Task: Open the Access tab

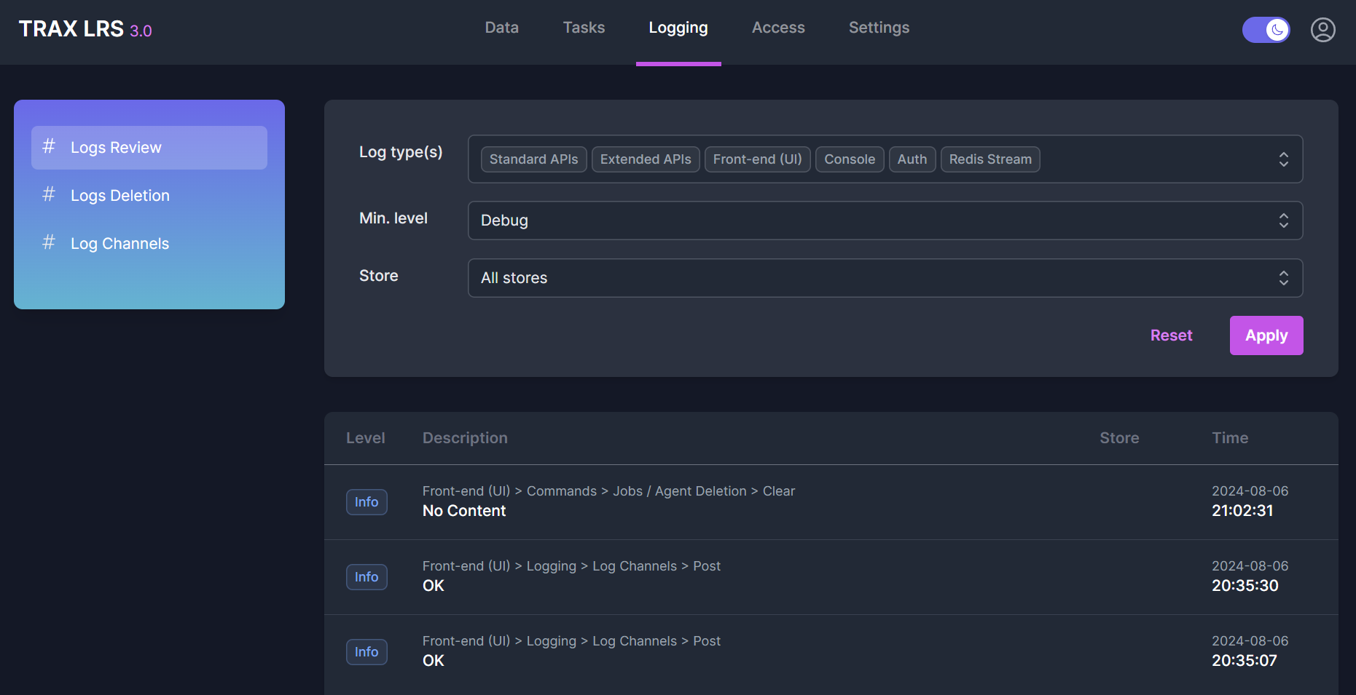Action: pos(778,28)
